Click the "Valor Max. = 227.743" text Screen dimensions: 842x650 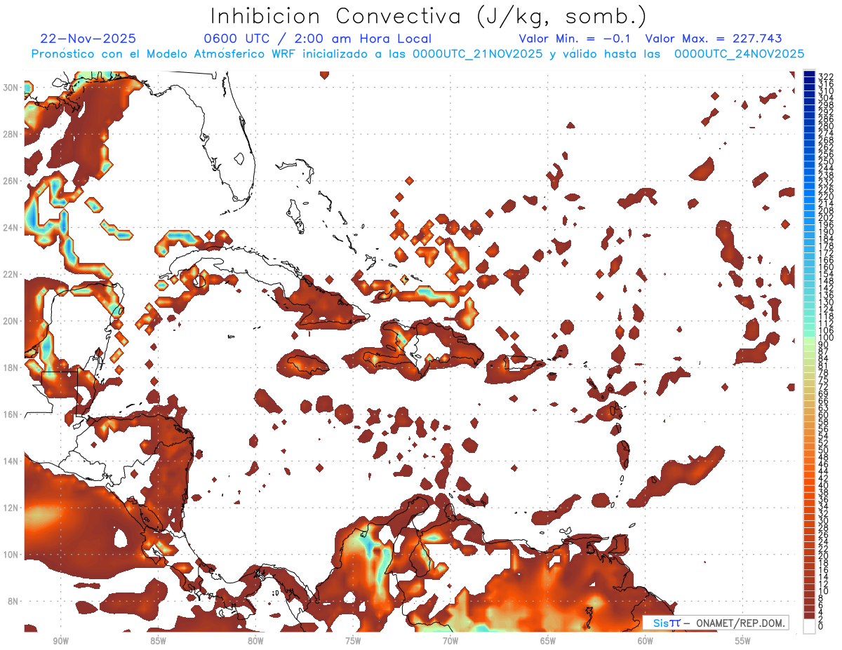click(x=714, y=39)
